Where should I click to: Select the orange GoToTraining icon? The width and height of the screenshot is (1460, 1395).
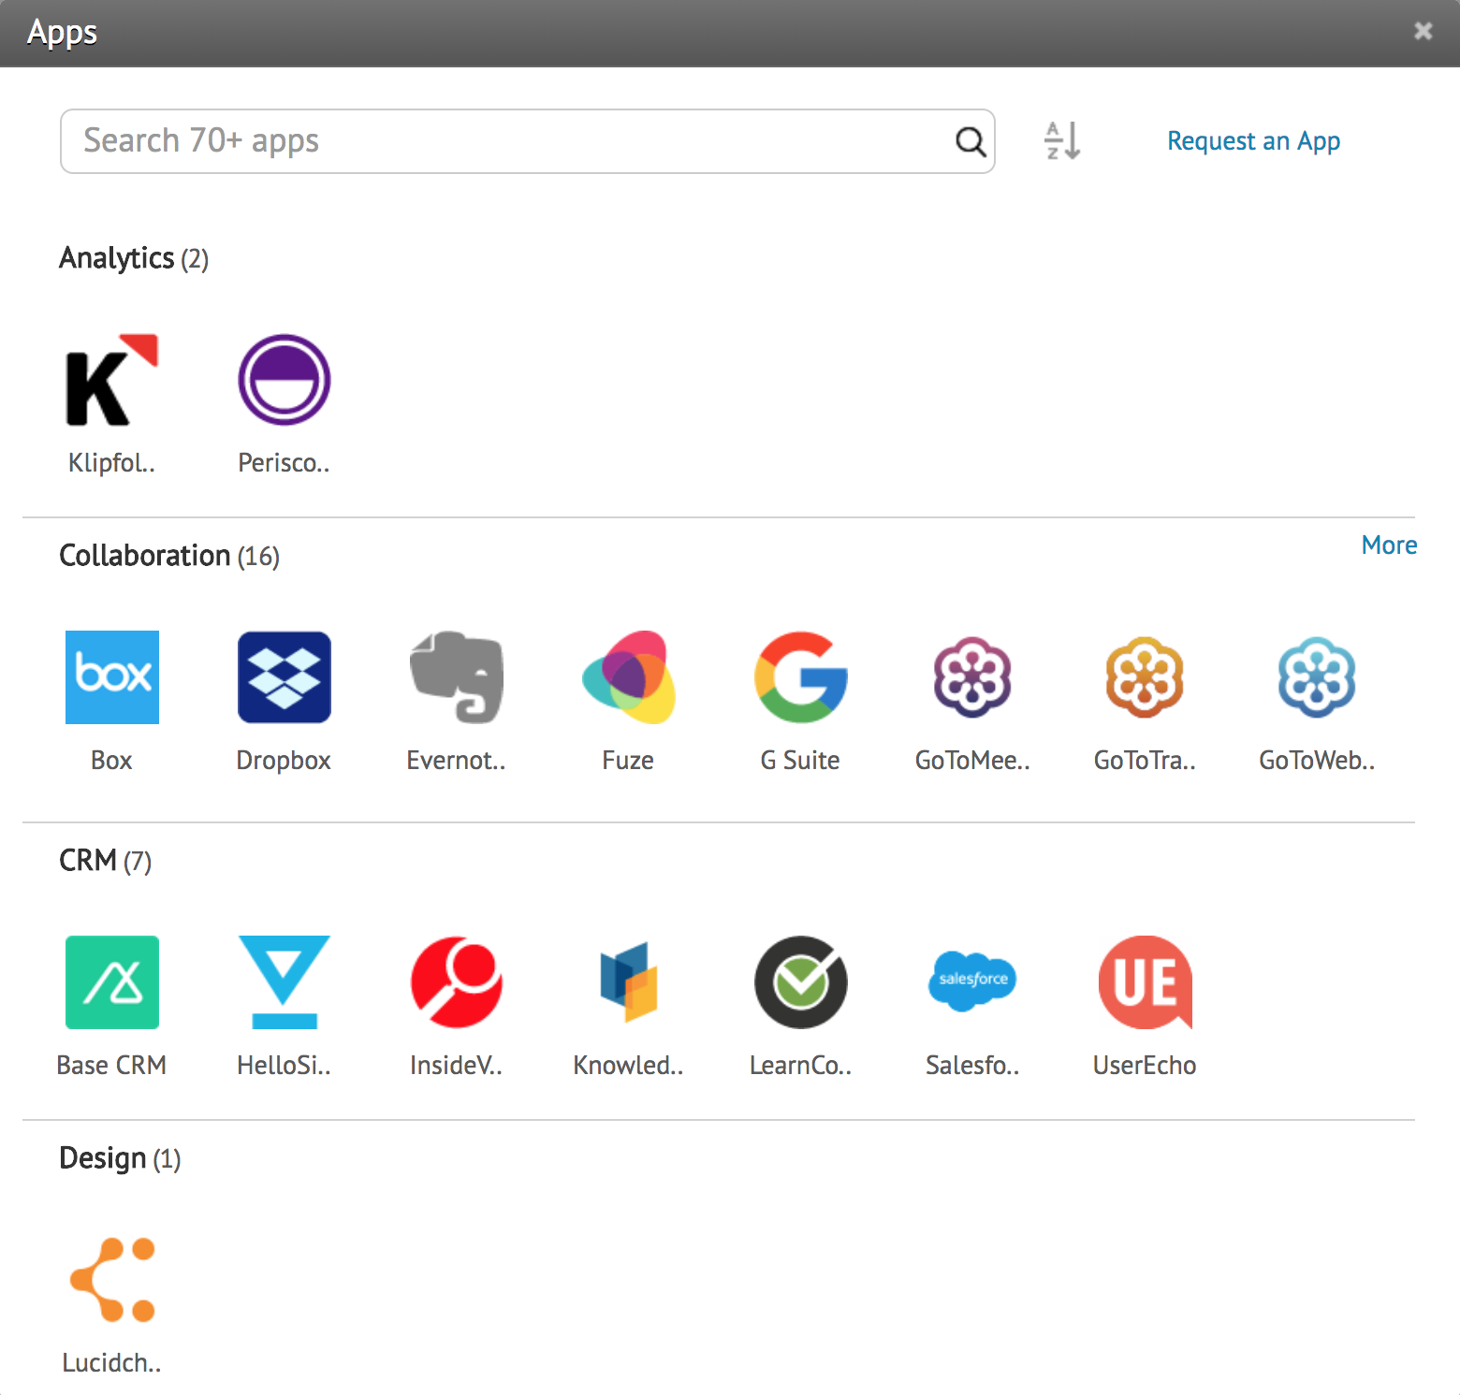1146,677
